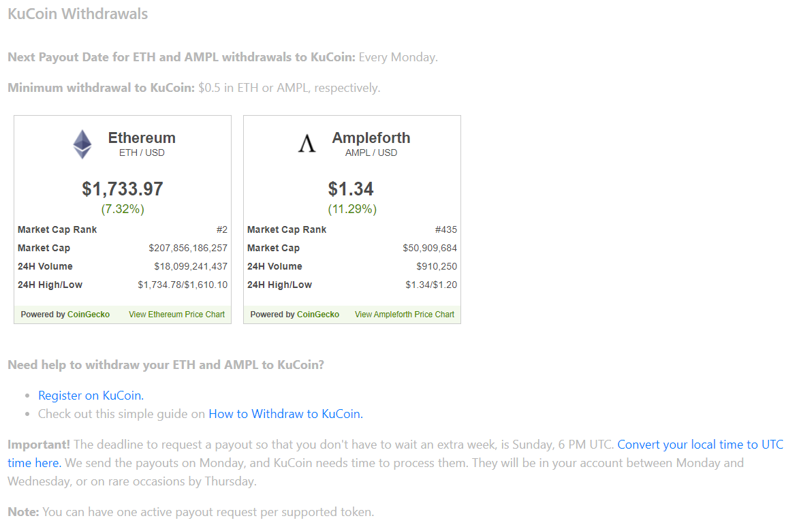799x529 pixels.
Task: Click the KuCoin Withdrawals heading
Action: (x=78, y=14)
